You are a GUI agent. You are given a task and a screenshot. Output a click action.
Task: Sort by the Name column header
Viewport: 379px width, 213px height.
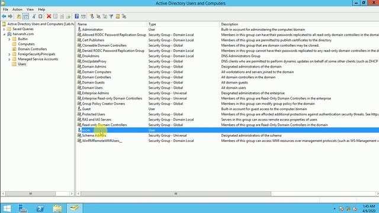coord(111,24)
